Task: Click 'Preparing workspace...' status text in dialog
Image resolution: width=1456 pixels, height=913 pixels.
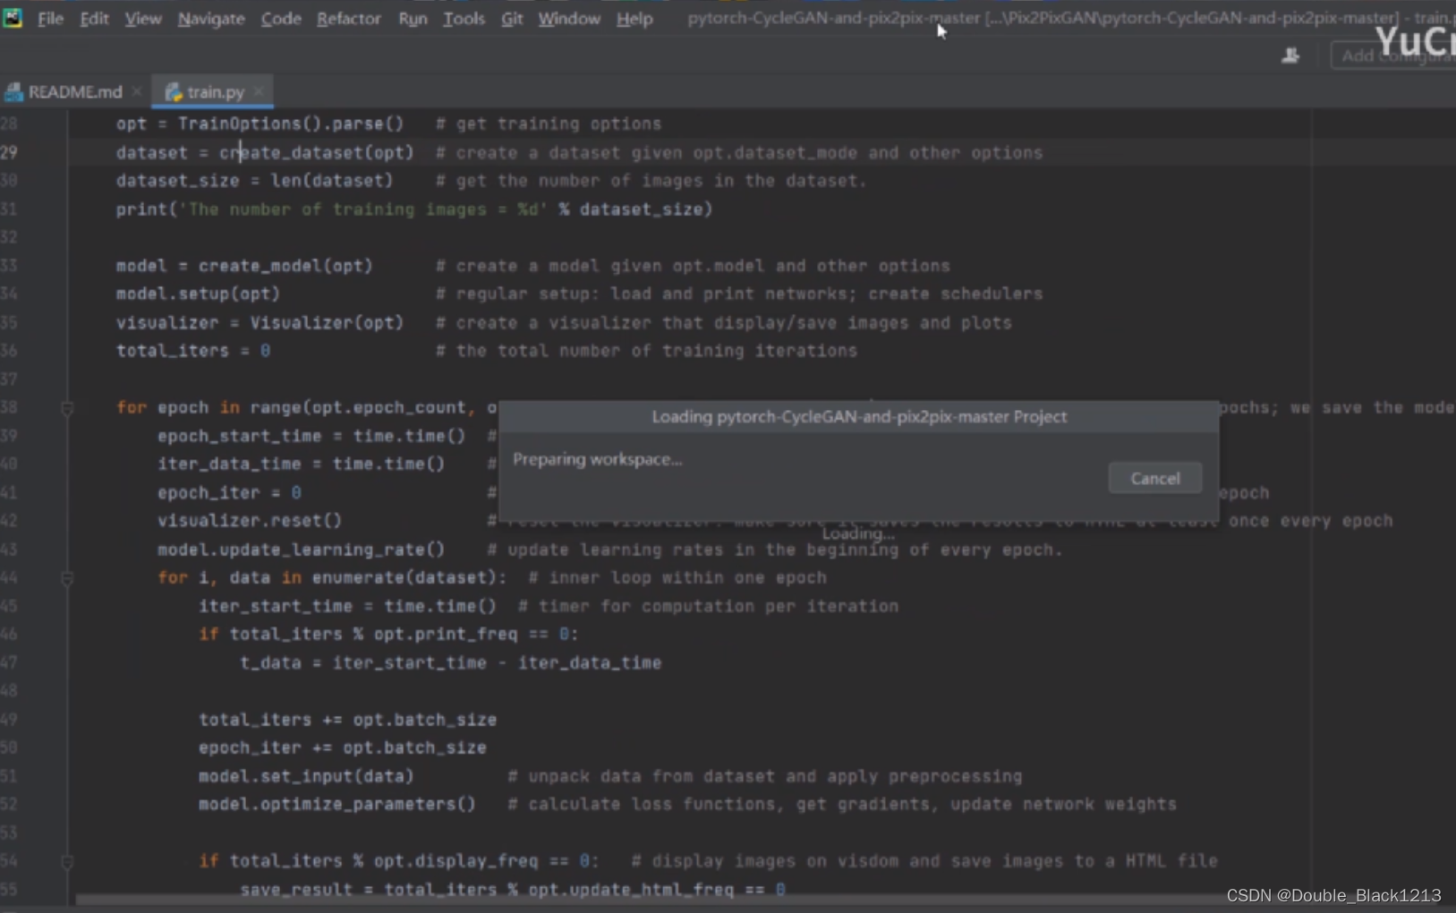Action: [x=597, y=459]
